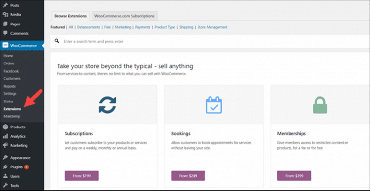The image size is (370, 191).
Task: Click the Analytics bar chart icon
Action: pos(5,136)
